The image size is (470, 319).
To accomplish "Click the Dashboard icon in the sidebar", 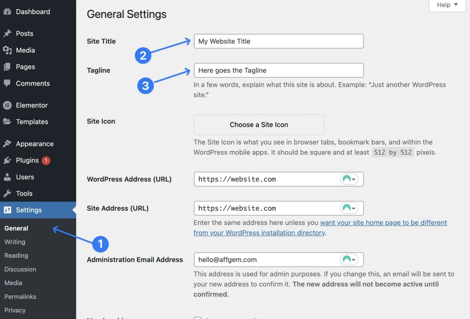I will 7,11.
